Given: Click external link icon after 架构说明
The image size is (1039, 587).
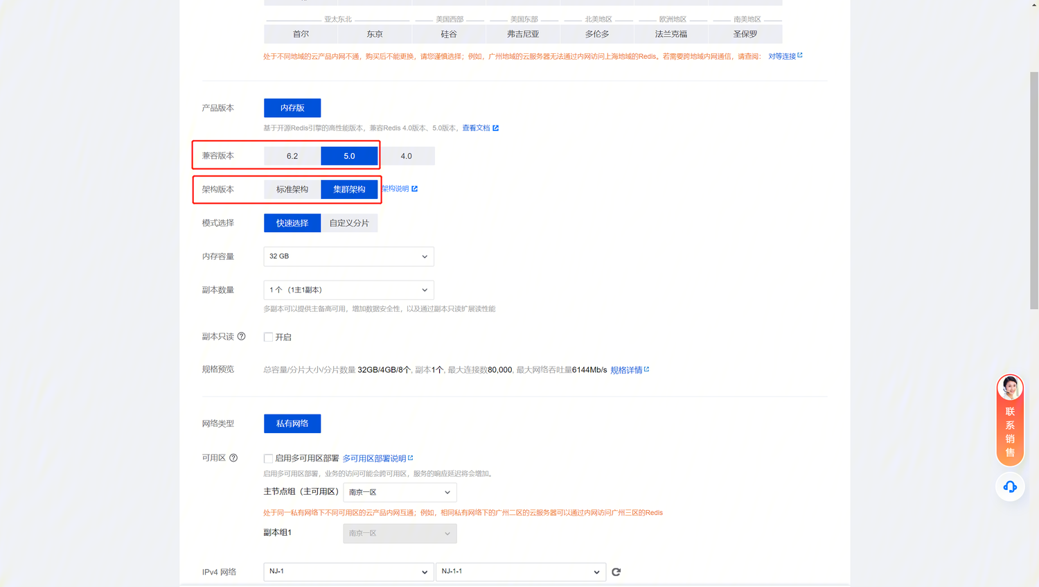Looking at the screenshot, I should (415, 189).
